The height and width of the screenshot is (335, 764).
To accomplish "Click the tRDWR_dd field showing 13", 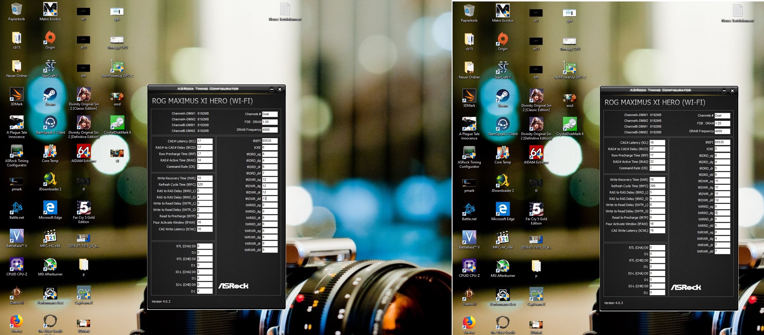I will [x=270, y=199].
